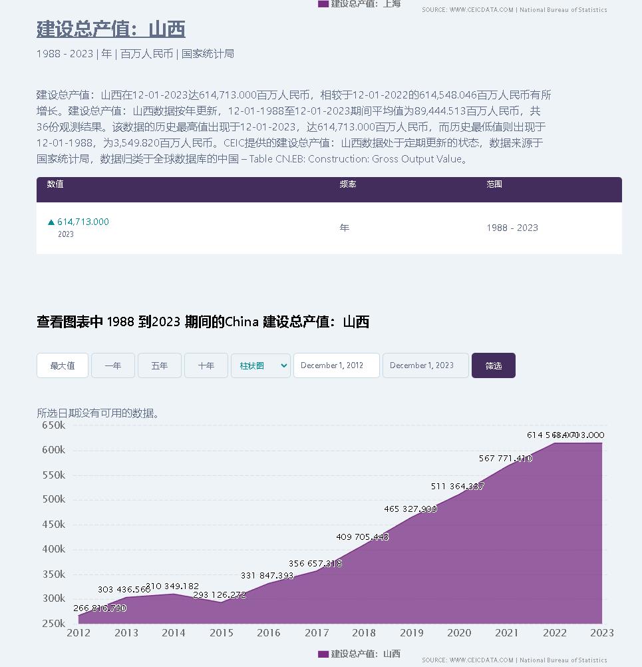Click the 2015 data label 293 126.272
Viewport: 642px width, 667px height.
(x=220, y=594)
